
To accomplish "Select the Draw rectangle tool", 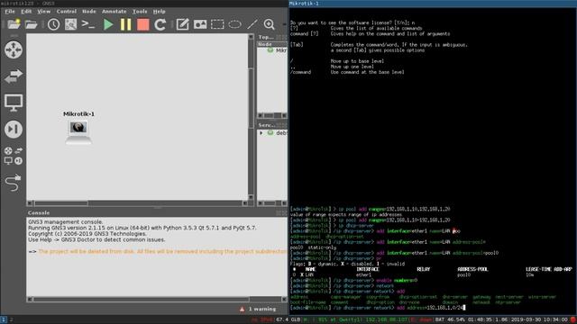I will [x=217, y=24].
